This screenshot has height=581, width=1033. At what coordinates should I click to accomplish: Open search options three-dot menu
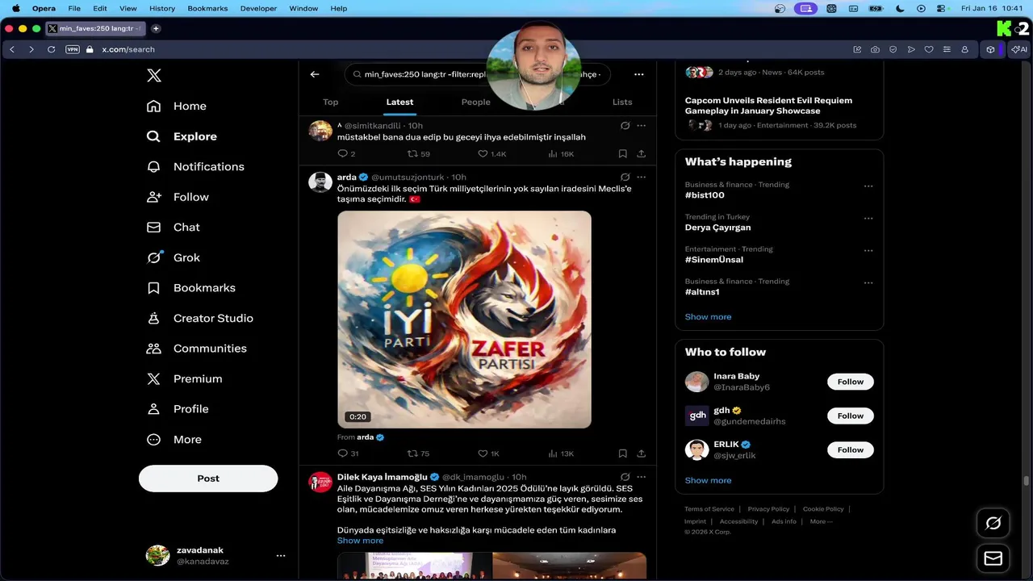click(638, 74)
